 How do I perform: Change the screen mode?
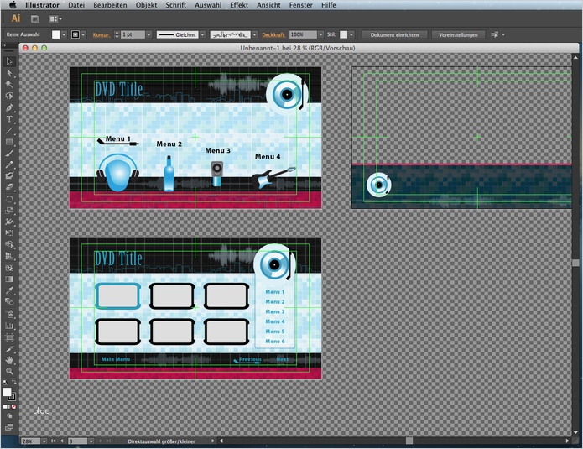click(9, 427)
